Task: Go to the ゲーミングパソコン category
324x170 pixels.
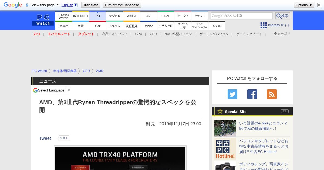Action: point(214,34)
